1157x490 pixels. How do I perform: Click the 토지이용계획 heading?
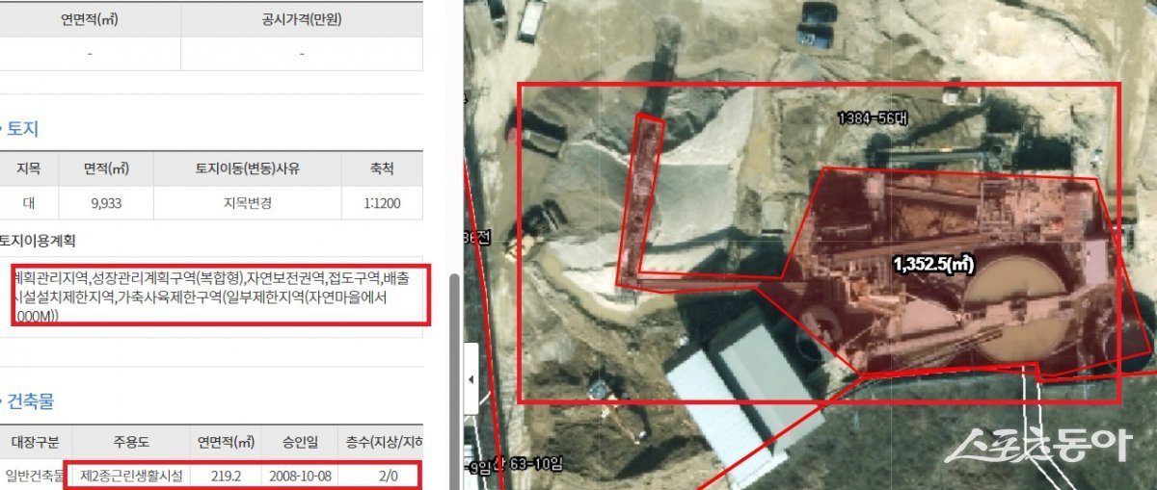coord(37,241)
